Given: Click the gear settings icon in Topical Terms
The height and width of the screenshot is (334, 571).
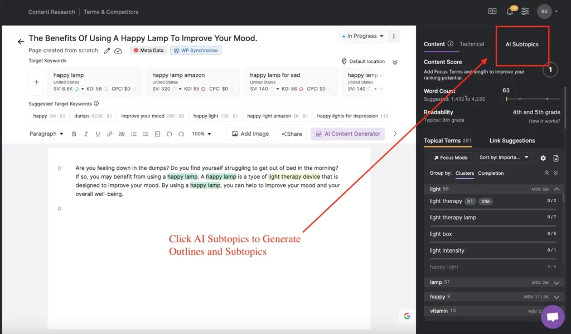Looking at the screenshot, I should (x=543, y=158).
